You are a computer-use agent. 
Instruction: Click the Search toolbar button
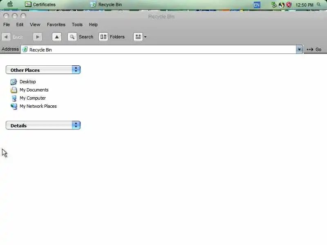[81, 37]
